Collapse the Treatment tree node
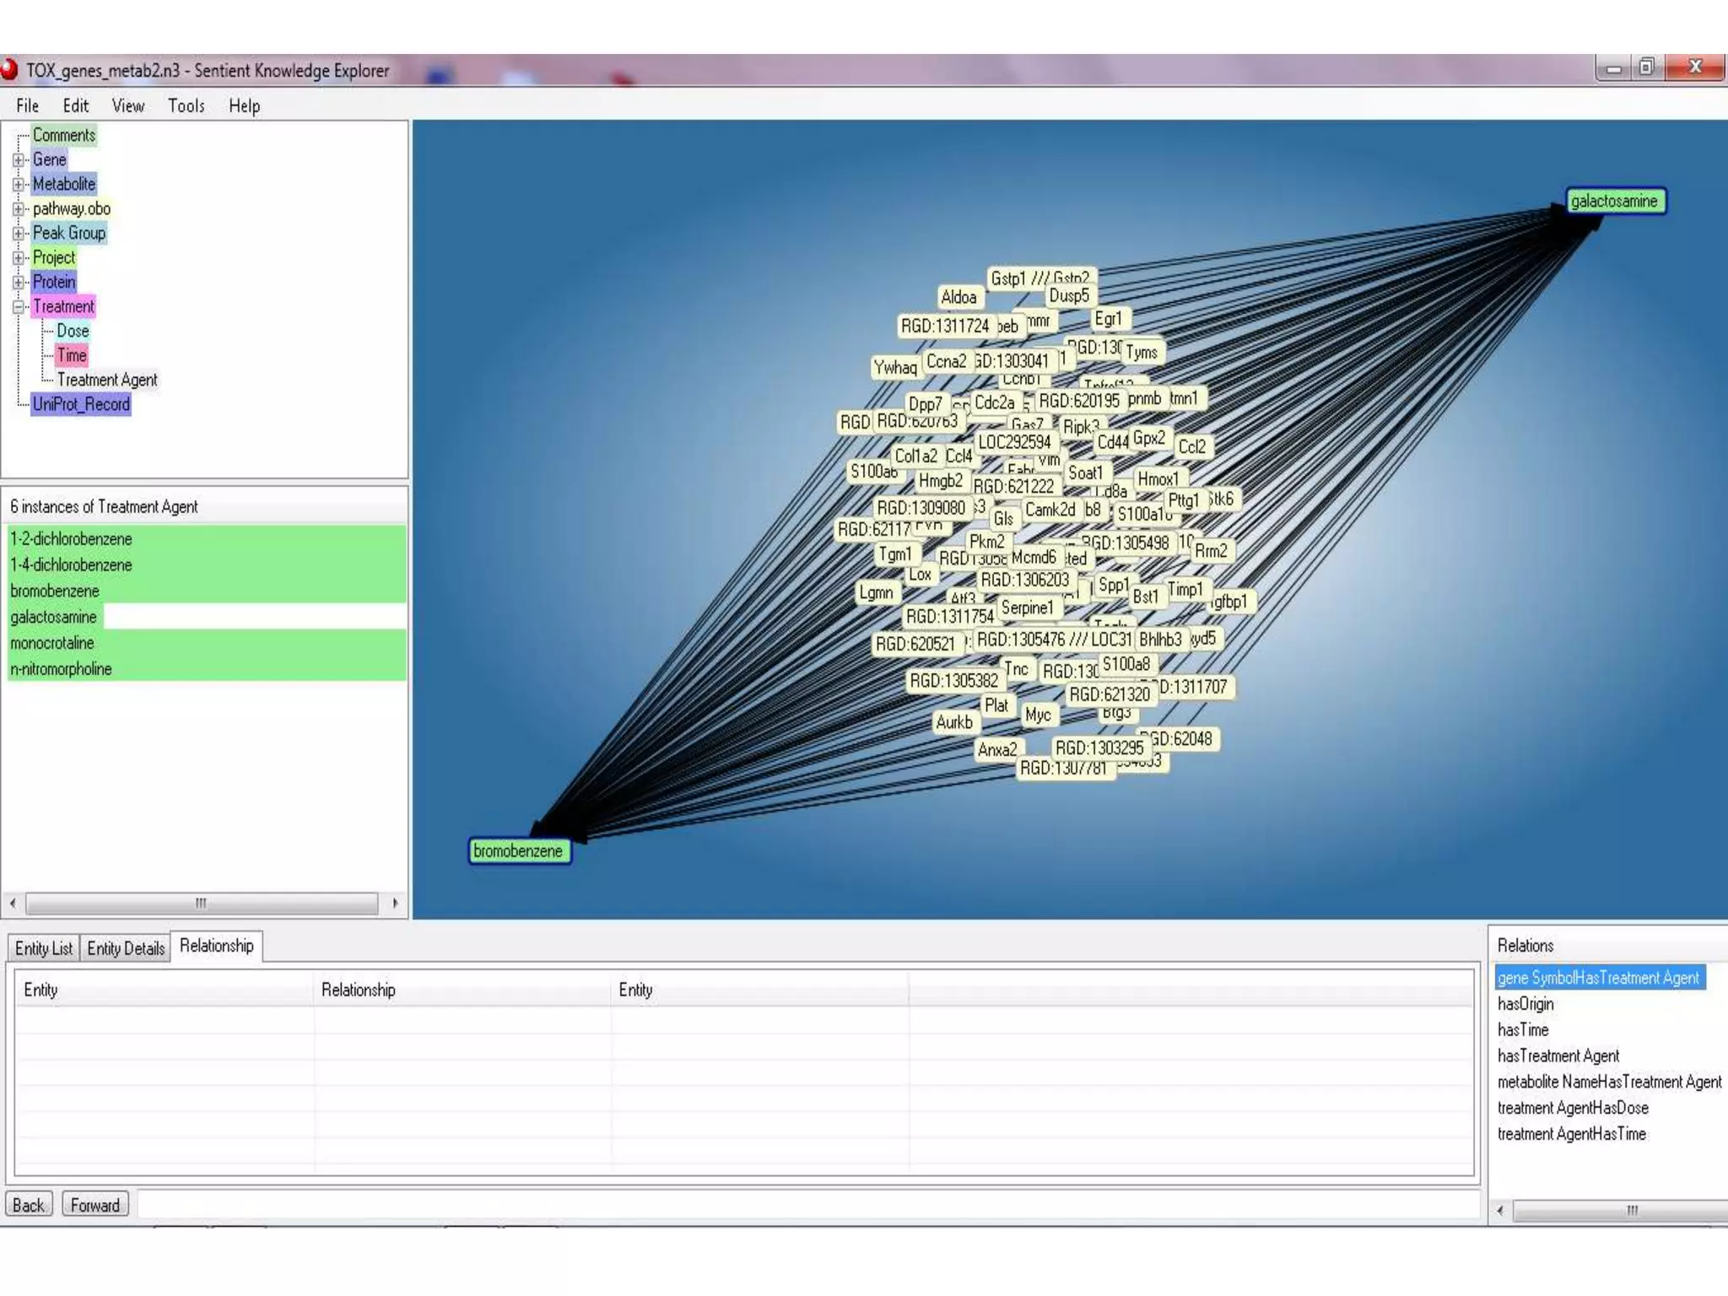Image resolution: width=1728 pixels, height=1296 pixels. pyautogui.click(x=19, y=307)
